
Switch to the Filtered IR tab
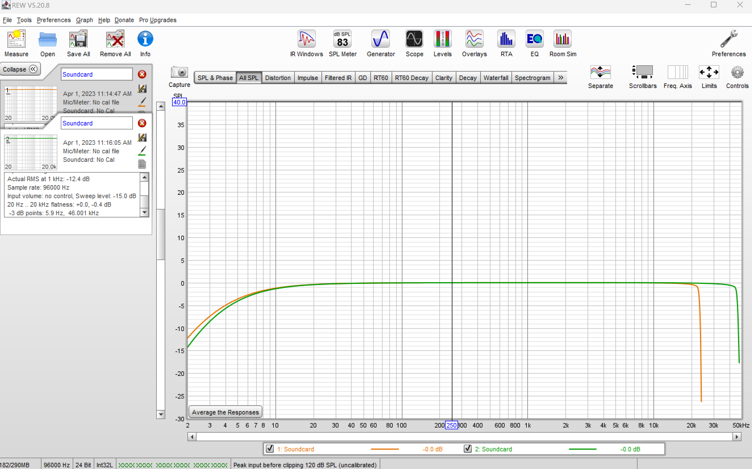[x=338, y=78]
